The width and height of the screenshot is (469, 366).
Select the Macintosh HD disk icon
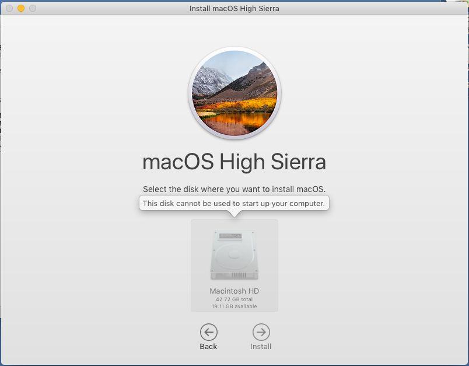(x=234, y=255)
